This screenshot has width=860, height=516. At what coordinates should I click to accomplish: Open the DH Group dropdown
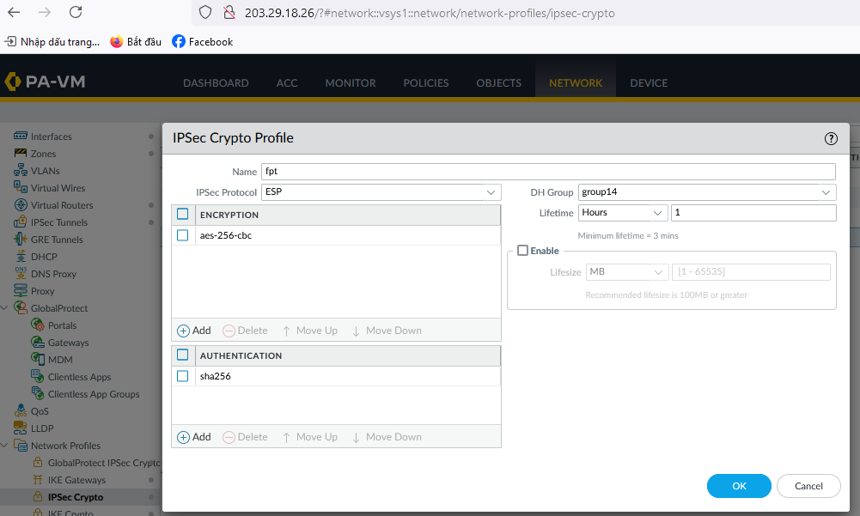point(706,192)
